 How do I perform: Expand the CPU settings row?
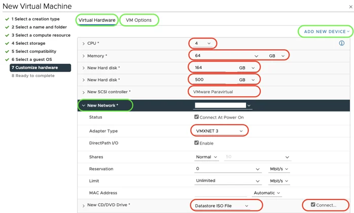point(84,44)
